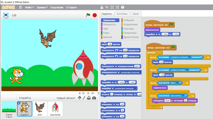This screenshot has width=213, height=119.
Task: Click seconds value in говорить block
Action: (186, 100)
